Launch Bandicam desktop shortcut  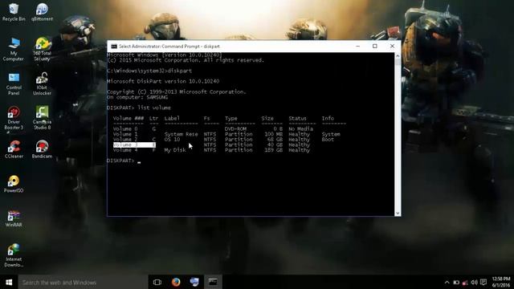42,149
